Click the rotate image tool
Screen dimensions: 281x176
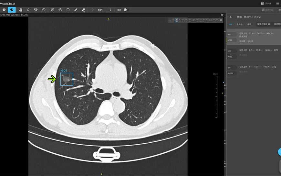(x=28, y=10)
